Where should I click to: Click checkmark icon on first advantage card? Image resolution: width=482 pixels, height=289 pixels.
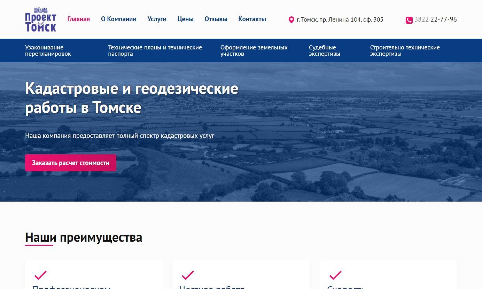[40, 275]
